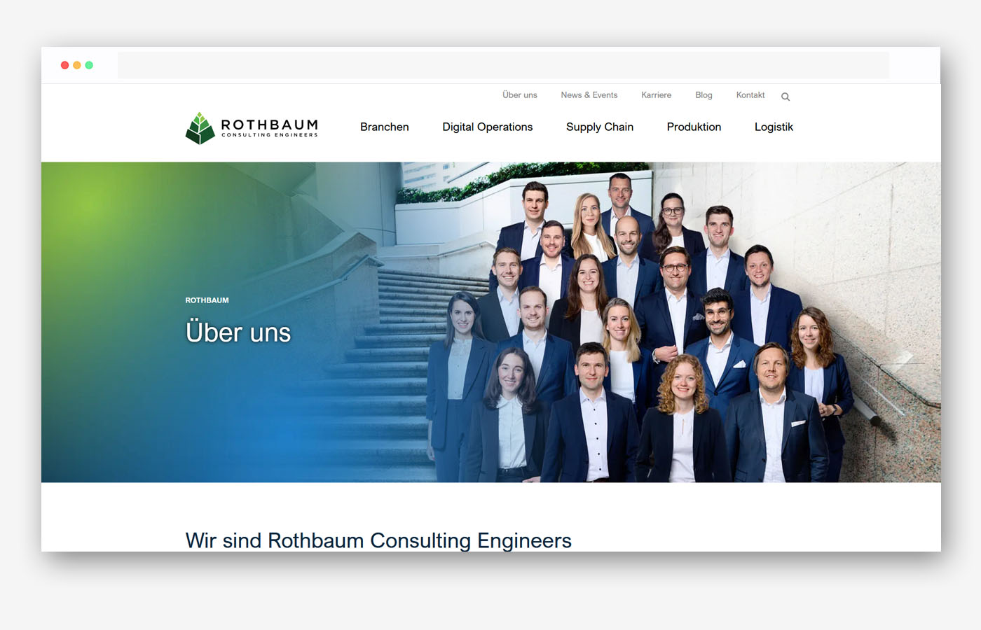
Task: Open the Kontakt page
Action: point(750,95)
